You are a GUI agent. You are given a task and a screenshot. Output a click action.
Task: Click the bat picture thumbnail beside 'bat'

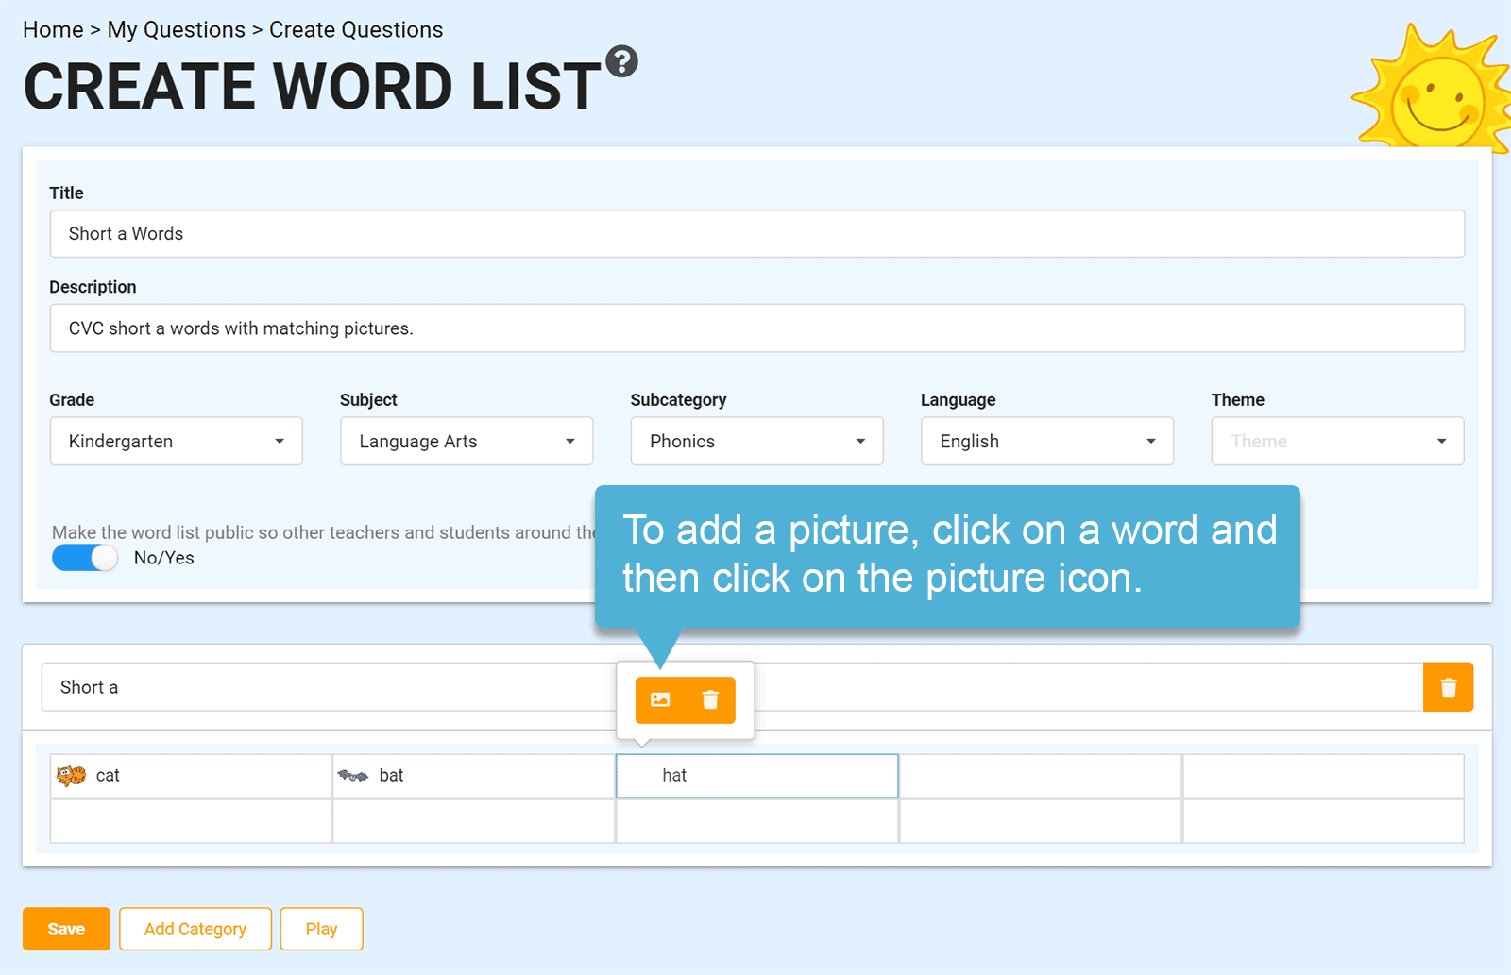pyautogui.click(x=354, y=775)
